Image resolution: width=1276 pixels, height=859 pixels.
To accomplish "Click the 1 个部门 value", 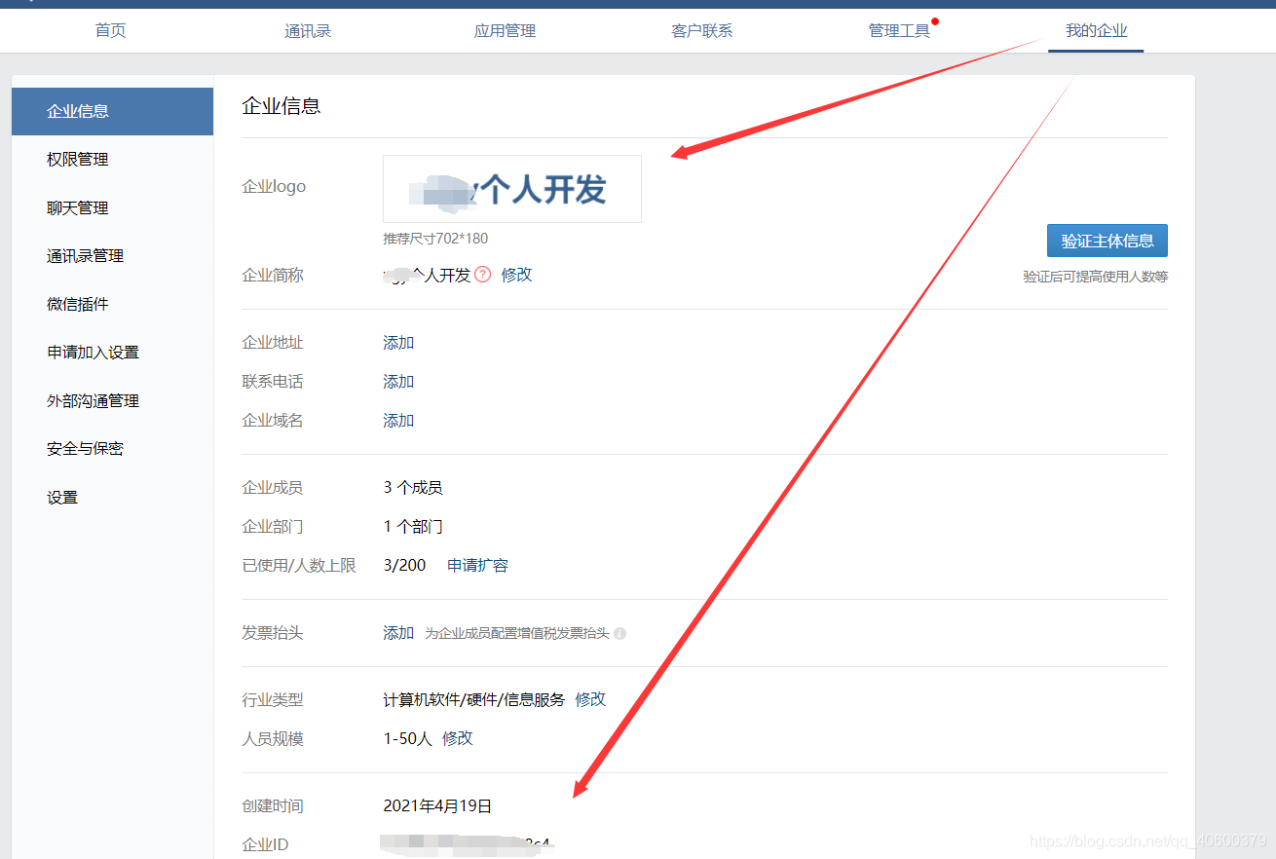I will (413, 526).
